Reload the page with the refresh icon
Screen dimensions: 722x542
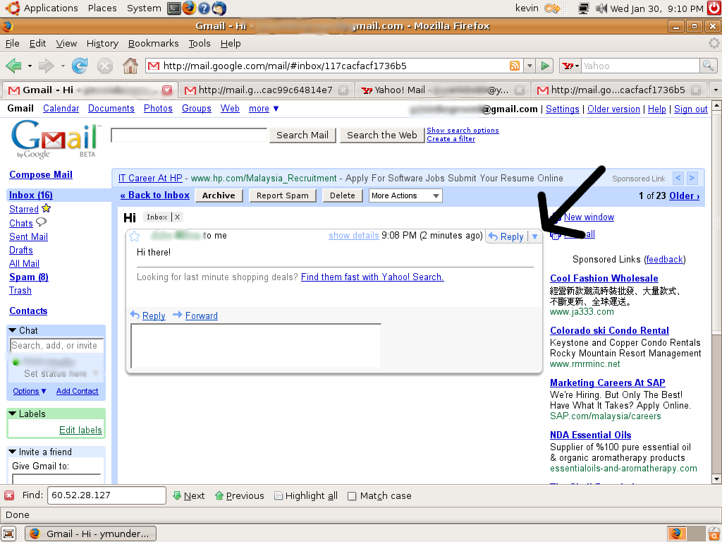point(80,66)
